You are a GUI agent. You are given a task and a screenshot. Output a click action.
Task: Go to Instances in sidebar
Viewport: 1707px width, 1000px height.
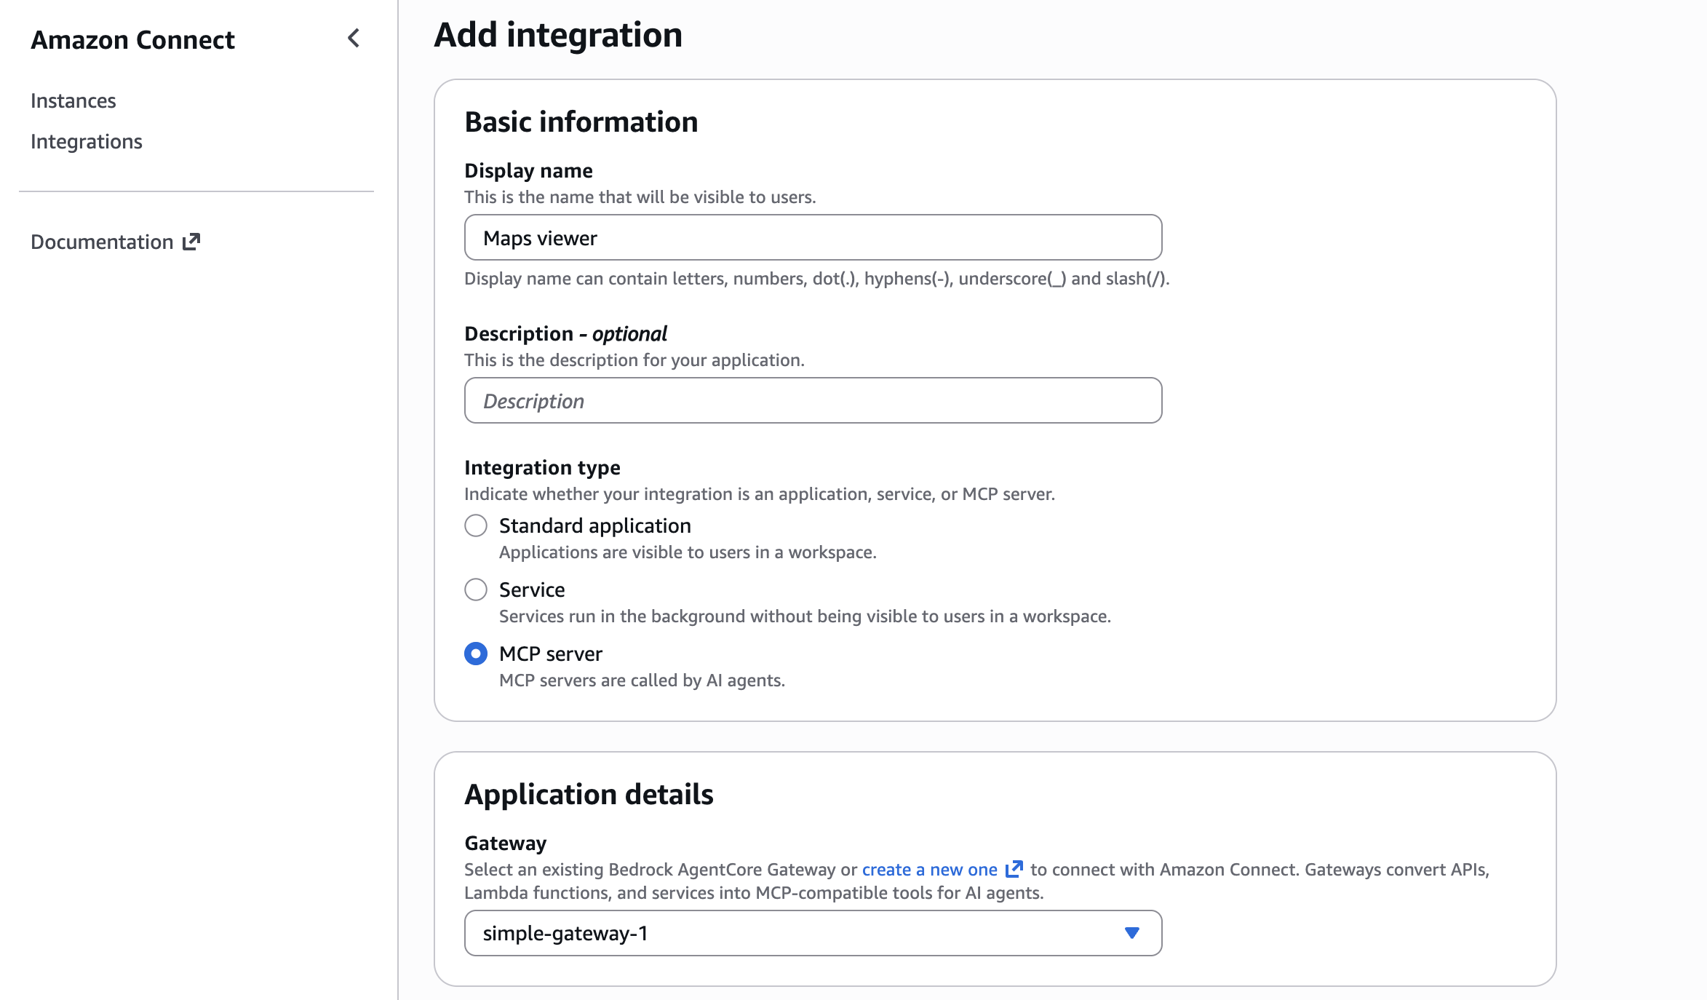click(73, 100)
